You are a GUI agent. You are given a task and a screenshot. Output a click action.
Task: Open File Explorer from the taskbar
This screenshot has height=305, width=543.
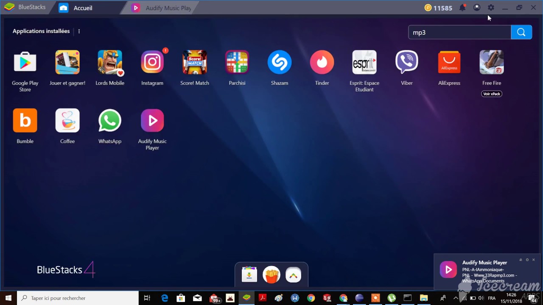coord(424,298)
